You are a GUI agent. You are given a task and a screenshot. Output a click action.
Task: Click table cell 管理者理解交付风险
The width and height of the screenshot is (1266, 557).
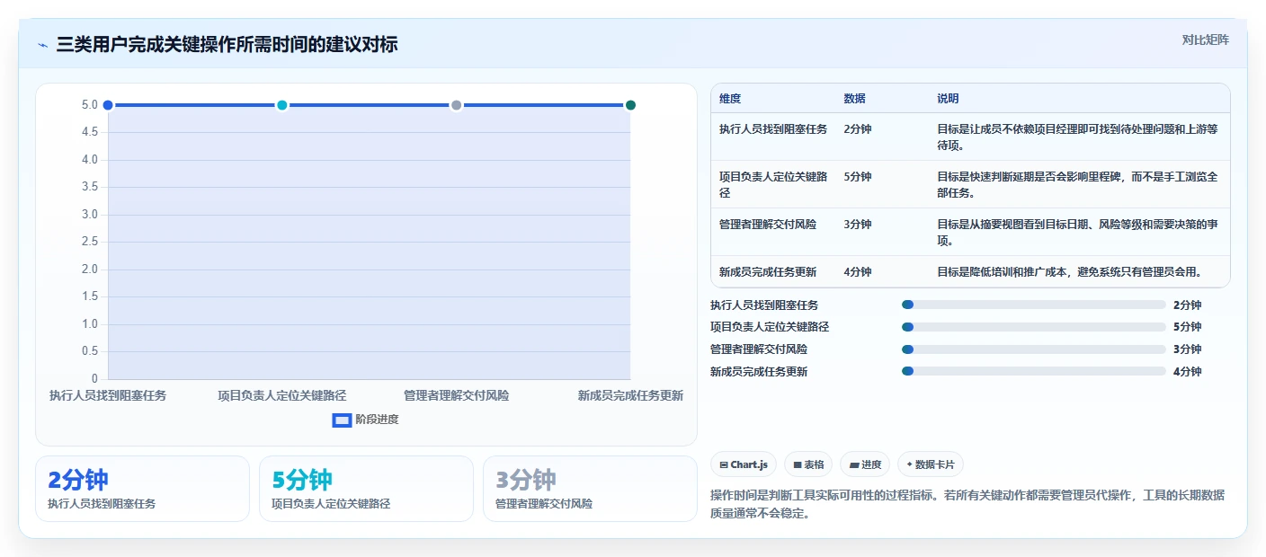(768, 225)
